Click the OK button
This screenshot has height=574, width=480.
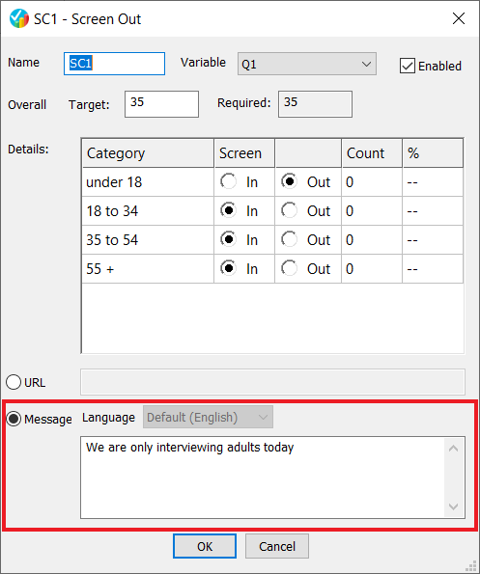tap(205, 546)
